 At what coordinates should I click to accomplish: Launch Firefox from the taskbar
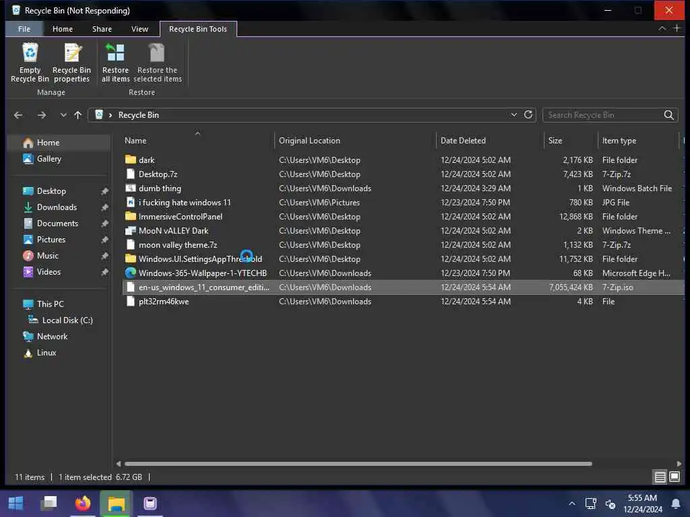82,504
